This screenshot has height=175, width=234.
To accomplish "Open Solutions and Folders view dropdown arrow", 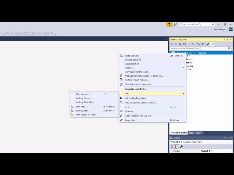I will (188, 44).
